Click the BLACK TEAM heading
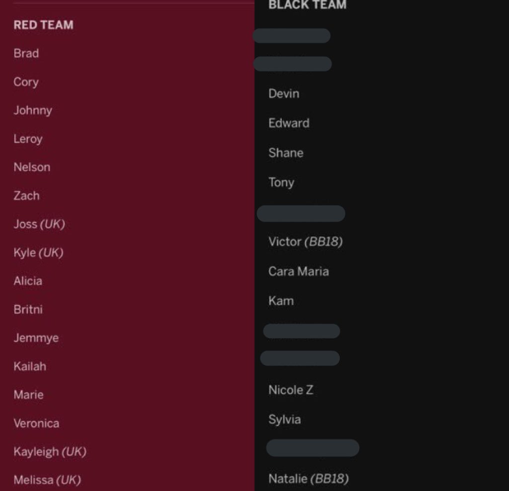 (x=307, y=5)
